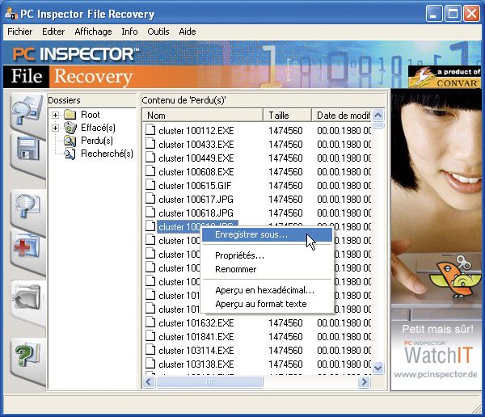
Task: Click the Convar product logo
Action: click(444, 78)
